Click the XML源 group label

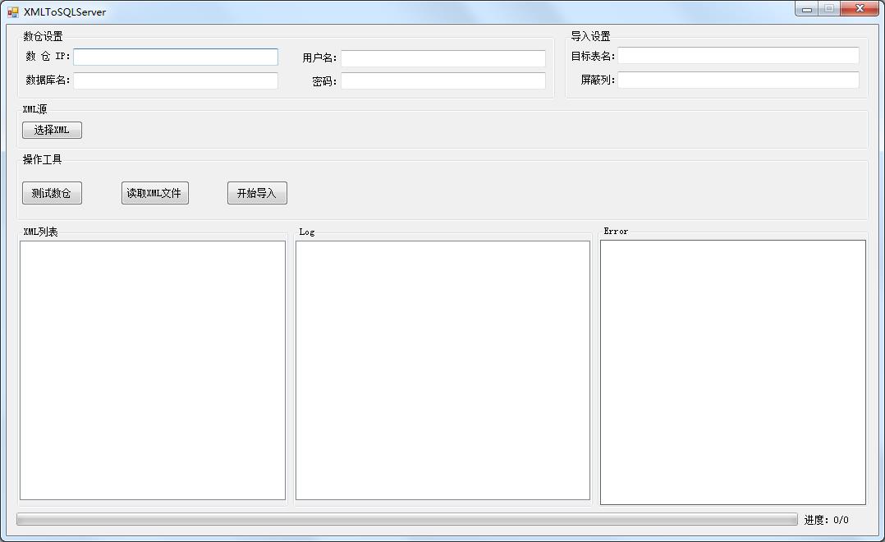click(34, 108)
